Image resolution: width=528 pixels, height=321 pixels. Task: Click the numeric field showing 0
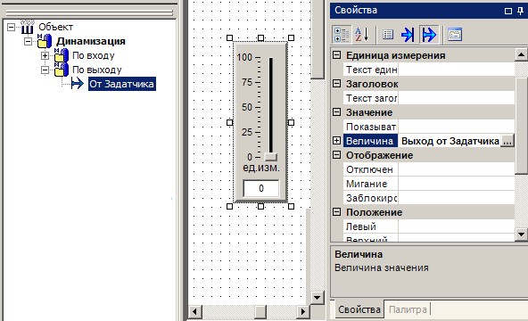pyautogui.click(x=261, y=188)
